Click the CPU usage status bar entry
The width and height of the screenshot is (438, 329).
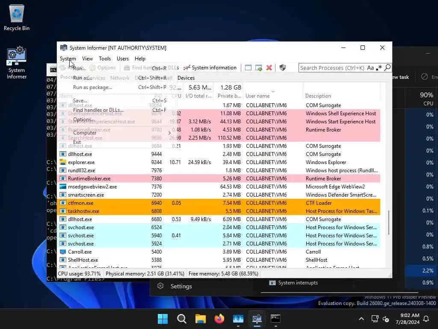click(x=79, y=274)
